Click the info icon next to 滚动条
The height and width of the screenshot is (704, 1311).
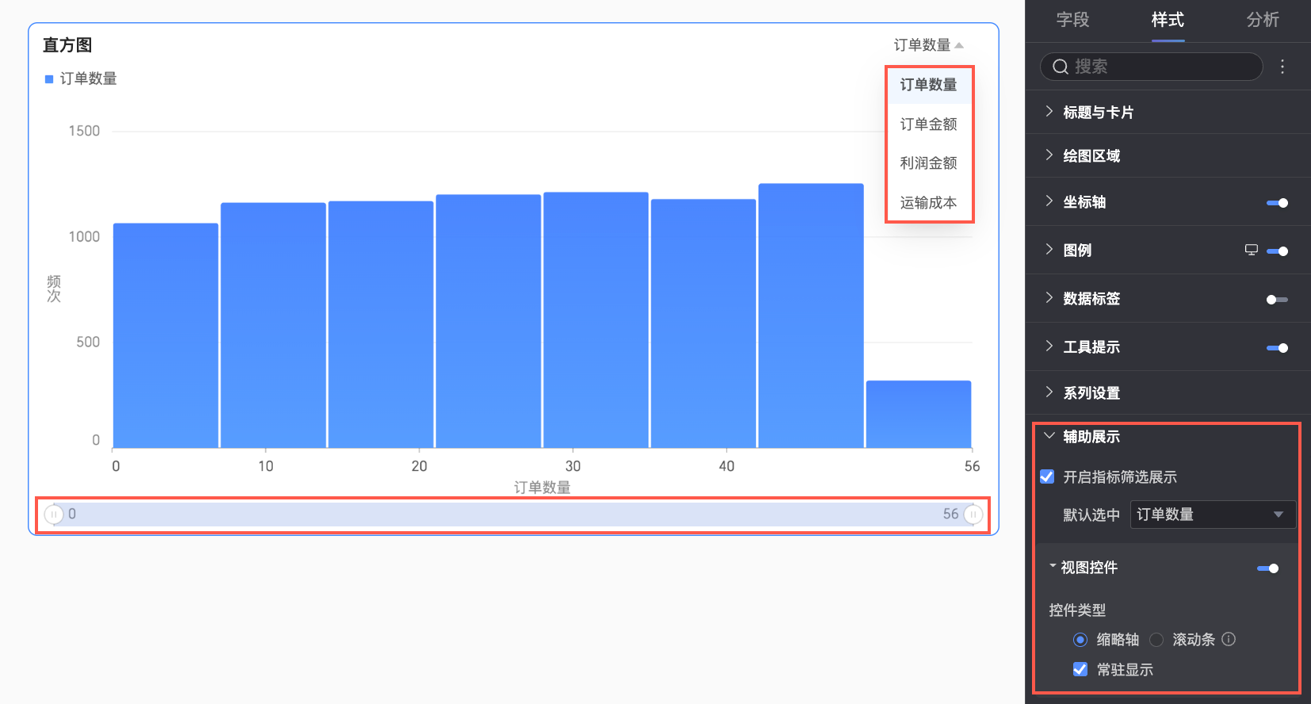pyautogui.click(x=1229, y=639)
